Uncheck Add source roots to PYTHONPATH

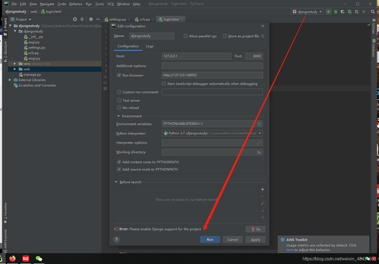119,169
